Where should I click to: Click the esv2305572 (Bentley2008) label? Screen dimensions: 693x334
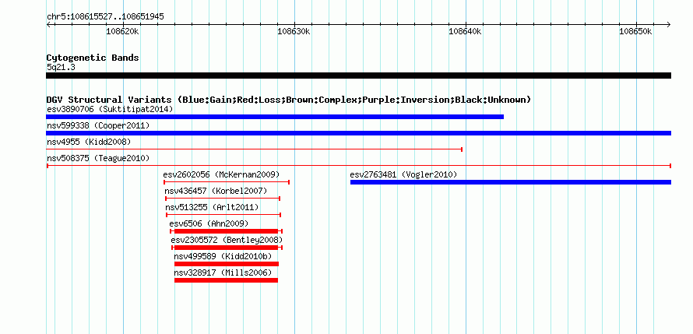(227, 240)
